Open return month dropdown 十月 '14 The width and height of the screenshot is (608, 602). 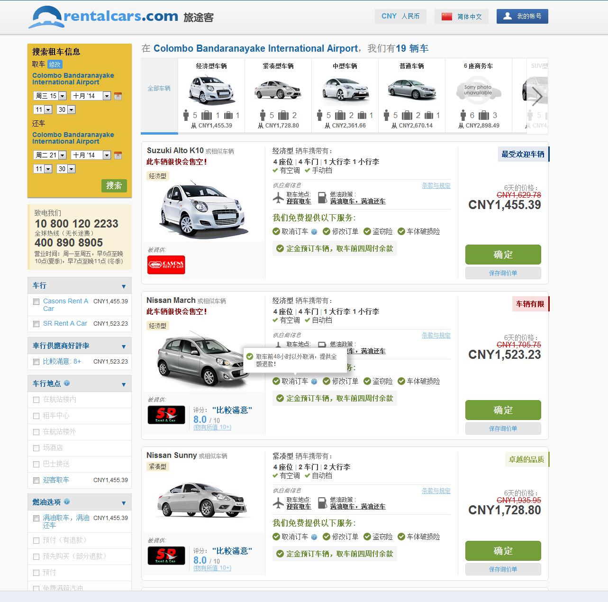pos(91,155)
